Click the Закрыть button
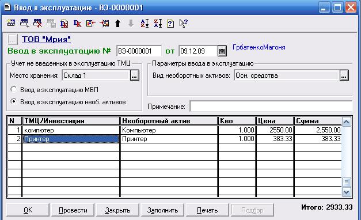The height and width of the screenshot is (220, 361). coord(117,210)
